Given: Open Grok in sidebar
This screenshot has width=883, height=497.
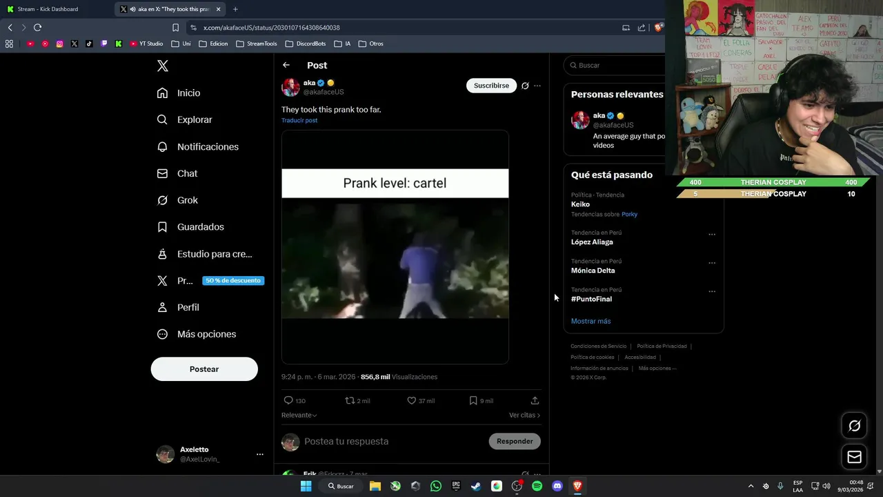Looking at the screenshot, I should [x=177, y=200].
